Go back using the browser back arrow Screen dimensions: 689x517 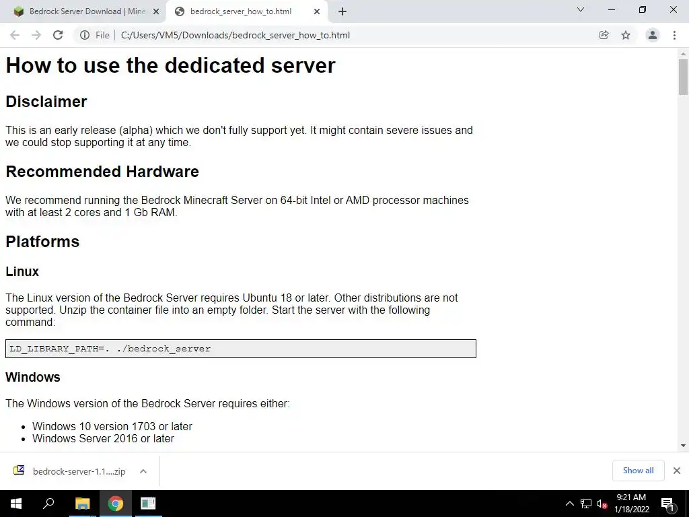click(x=15, y=35)
